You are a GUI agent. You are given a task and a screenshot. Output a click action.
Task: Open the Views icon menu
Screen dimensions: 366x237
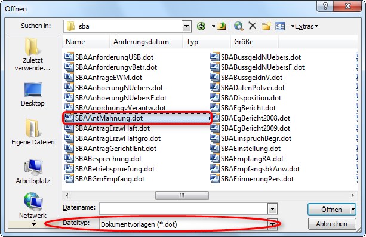[x=280, y=26]
